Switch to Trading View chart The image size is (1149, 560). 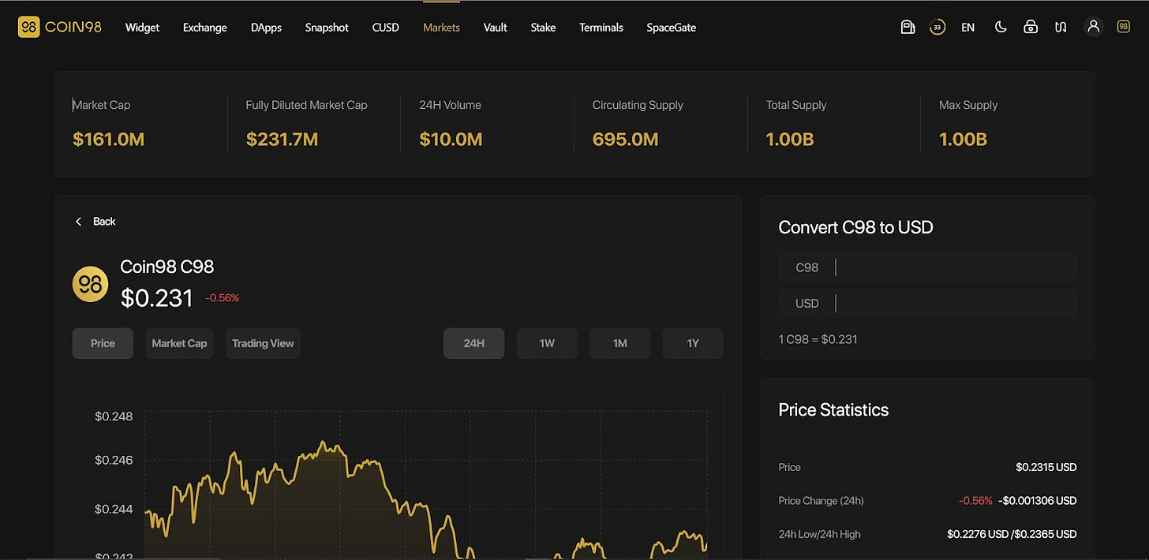coord(263,343)
